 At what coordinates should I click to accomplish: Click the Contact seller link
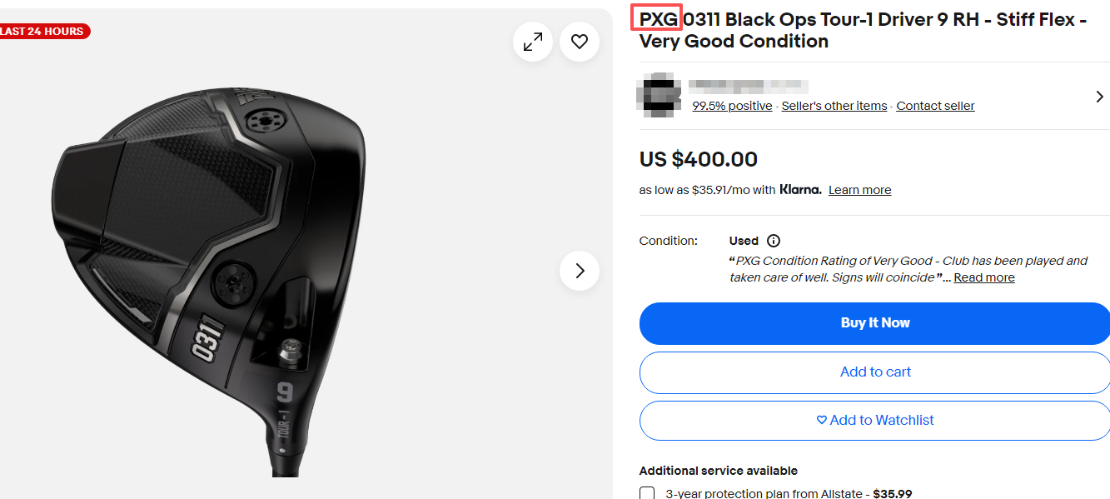(x=935, y=106)
